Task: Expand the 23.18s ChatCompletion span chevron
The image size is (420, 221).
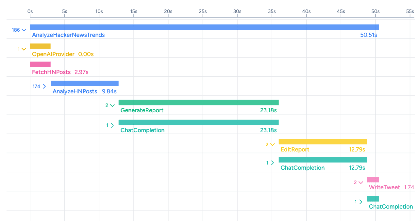Action: (x=112, y=125)
